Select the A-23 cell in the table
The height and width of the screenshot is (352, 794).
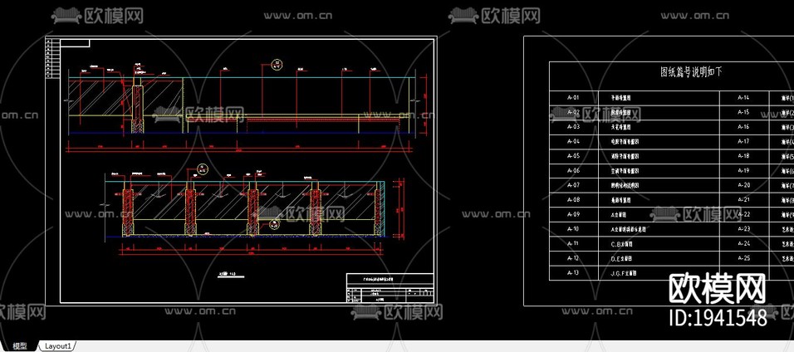click(744, 229)
